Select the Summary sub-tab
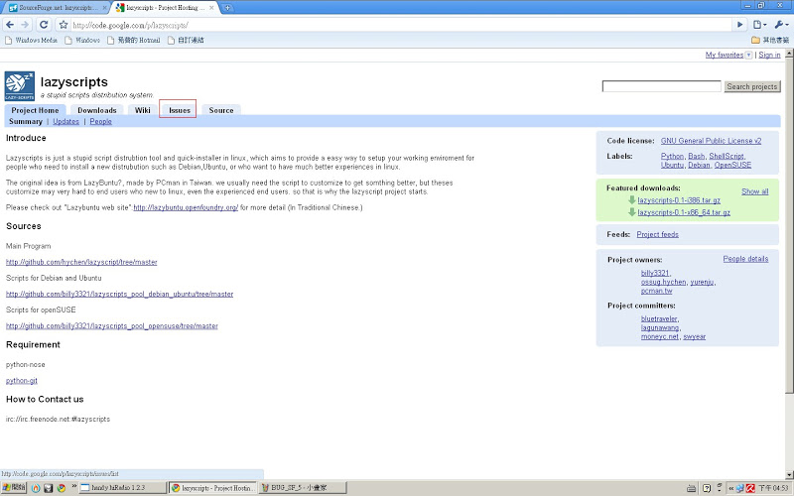Image resolution: width=794 pixels, height=496 pixels. (x=26, y=121)
